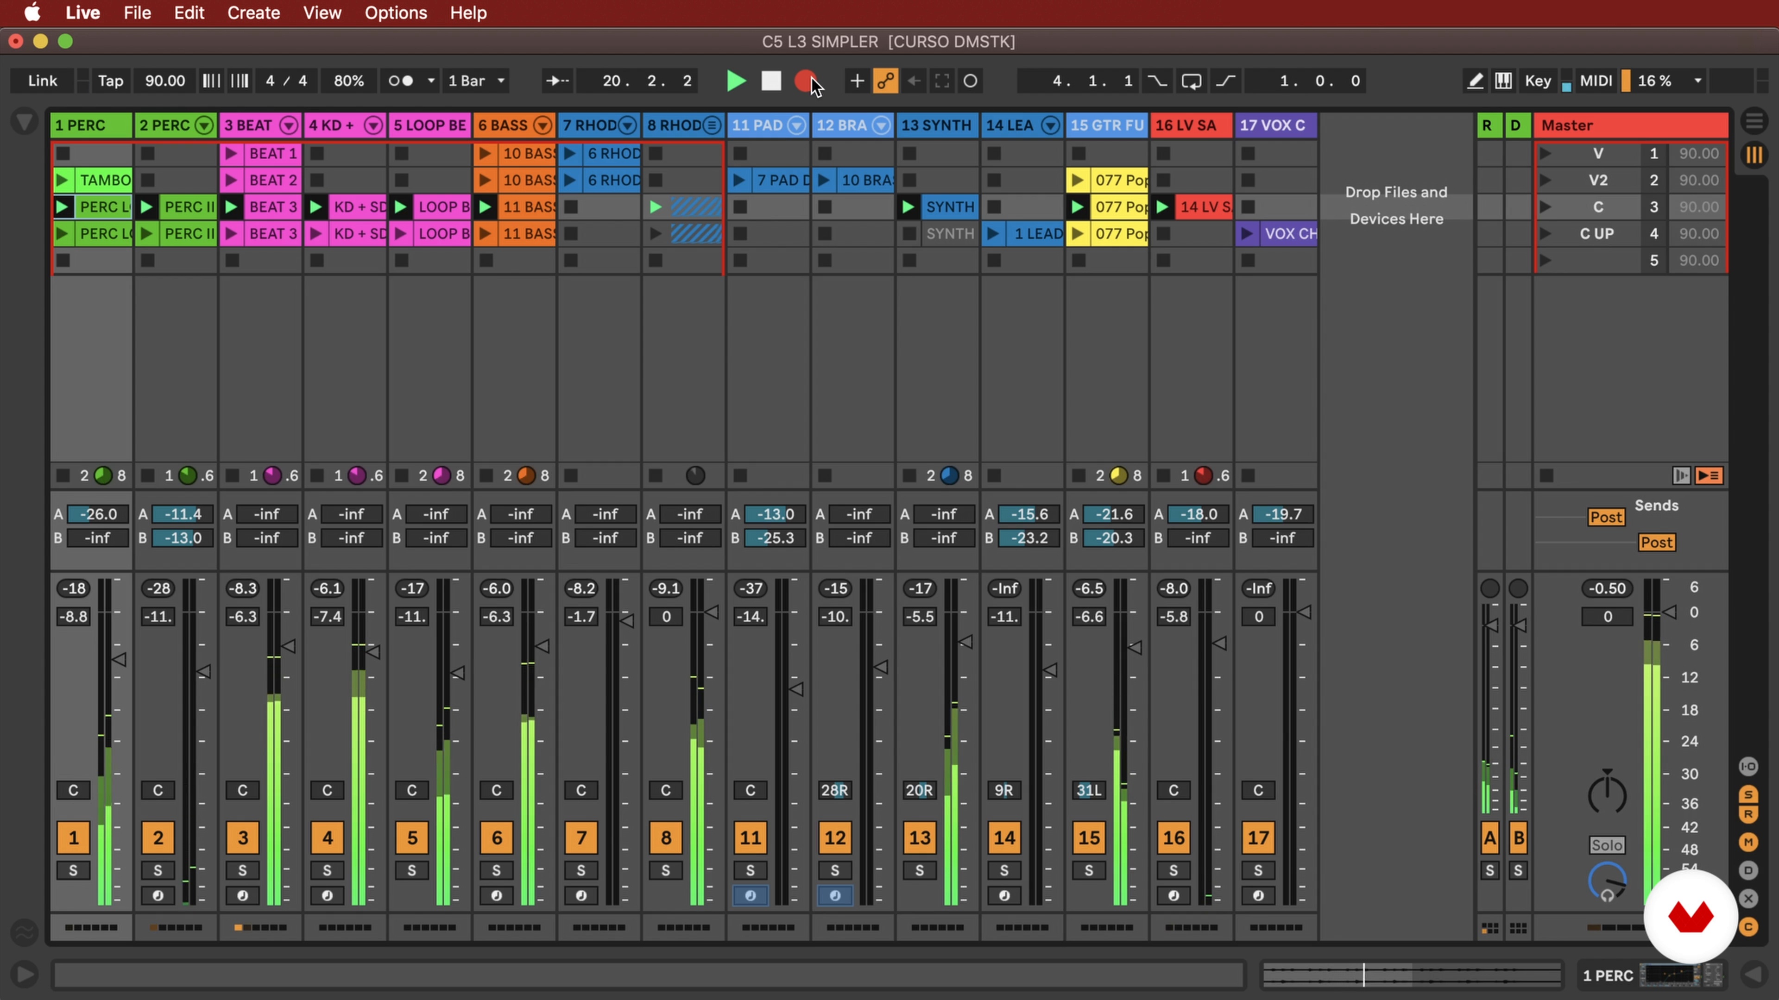Screen dimensions: 1779x1000
Task: Click the Tap tempo button
Action: [111, 81]
